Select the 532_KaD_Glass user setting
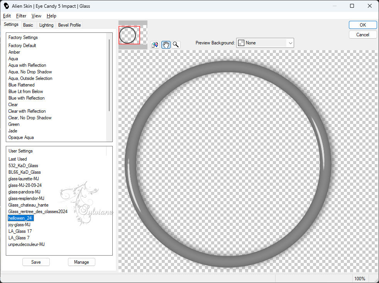Image resolution: width=379 pixels, height=283 pixels. (x=23, y=166)
